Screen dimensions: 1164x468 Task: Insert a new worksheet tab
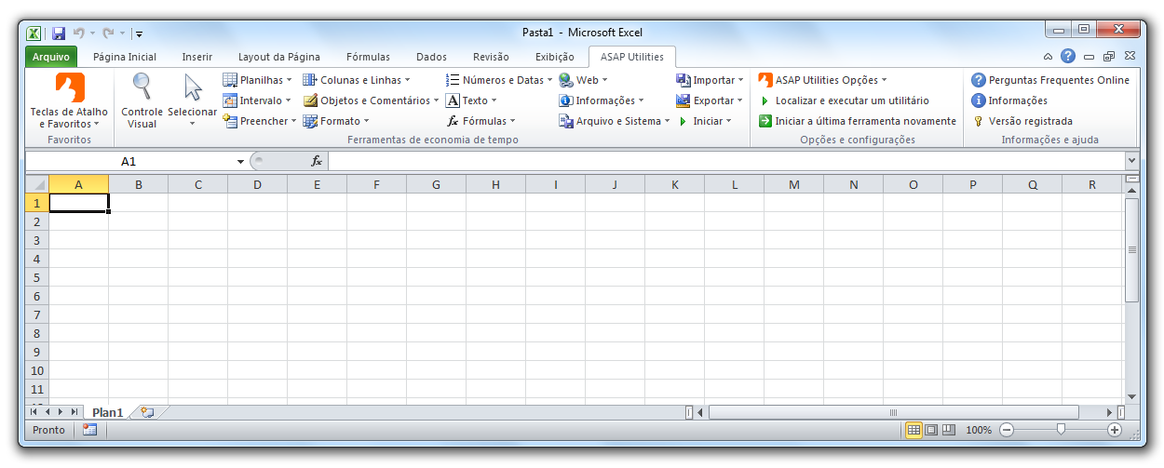(147, 412)
